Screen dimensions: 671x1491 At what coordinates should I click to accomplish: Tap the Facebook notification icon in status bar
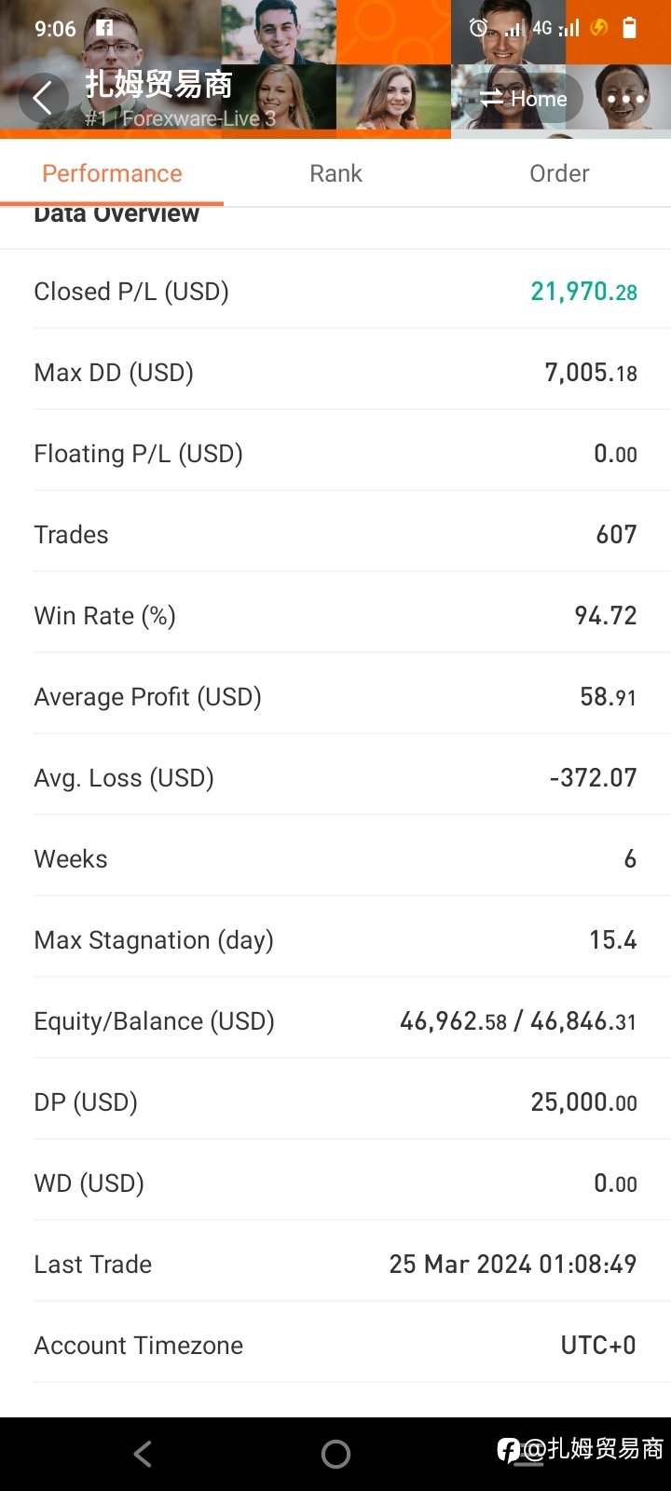[104, 28]
